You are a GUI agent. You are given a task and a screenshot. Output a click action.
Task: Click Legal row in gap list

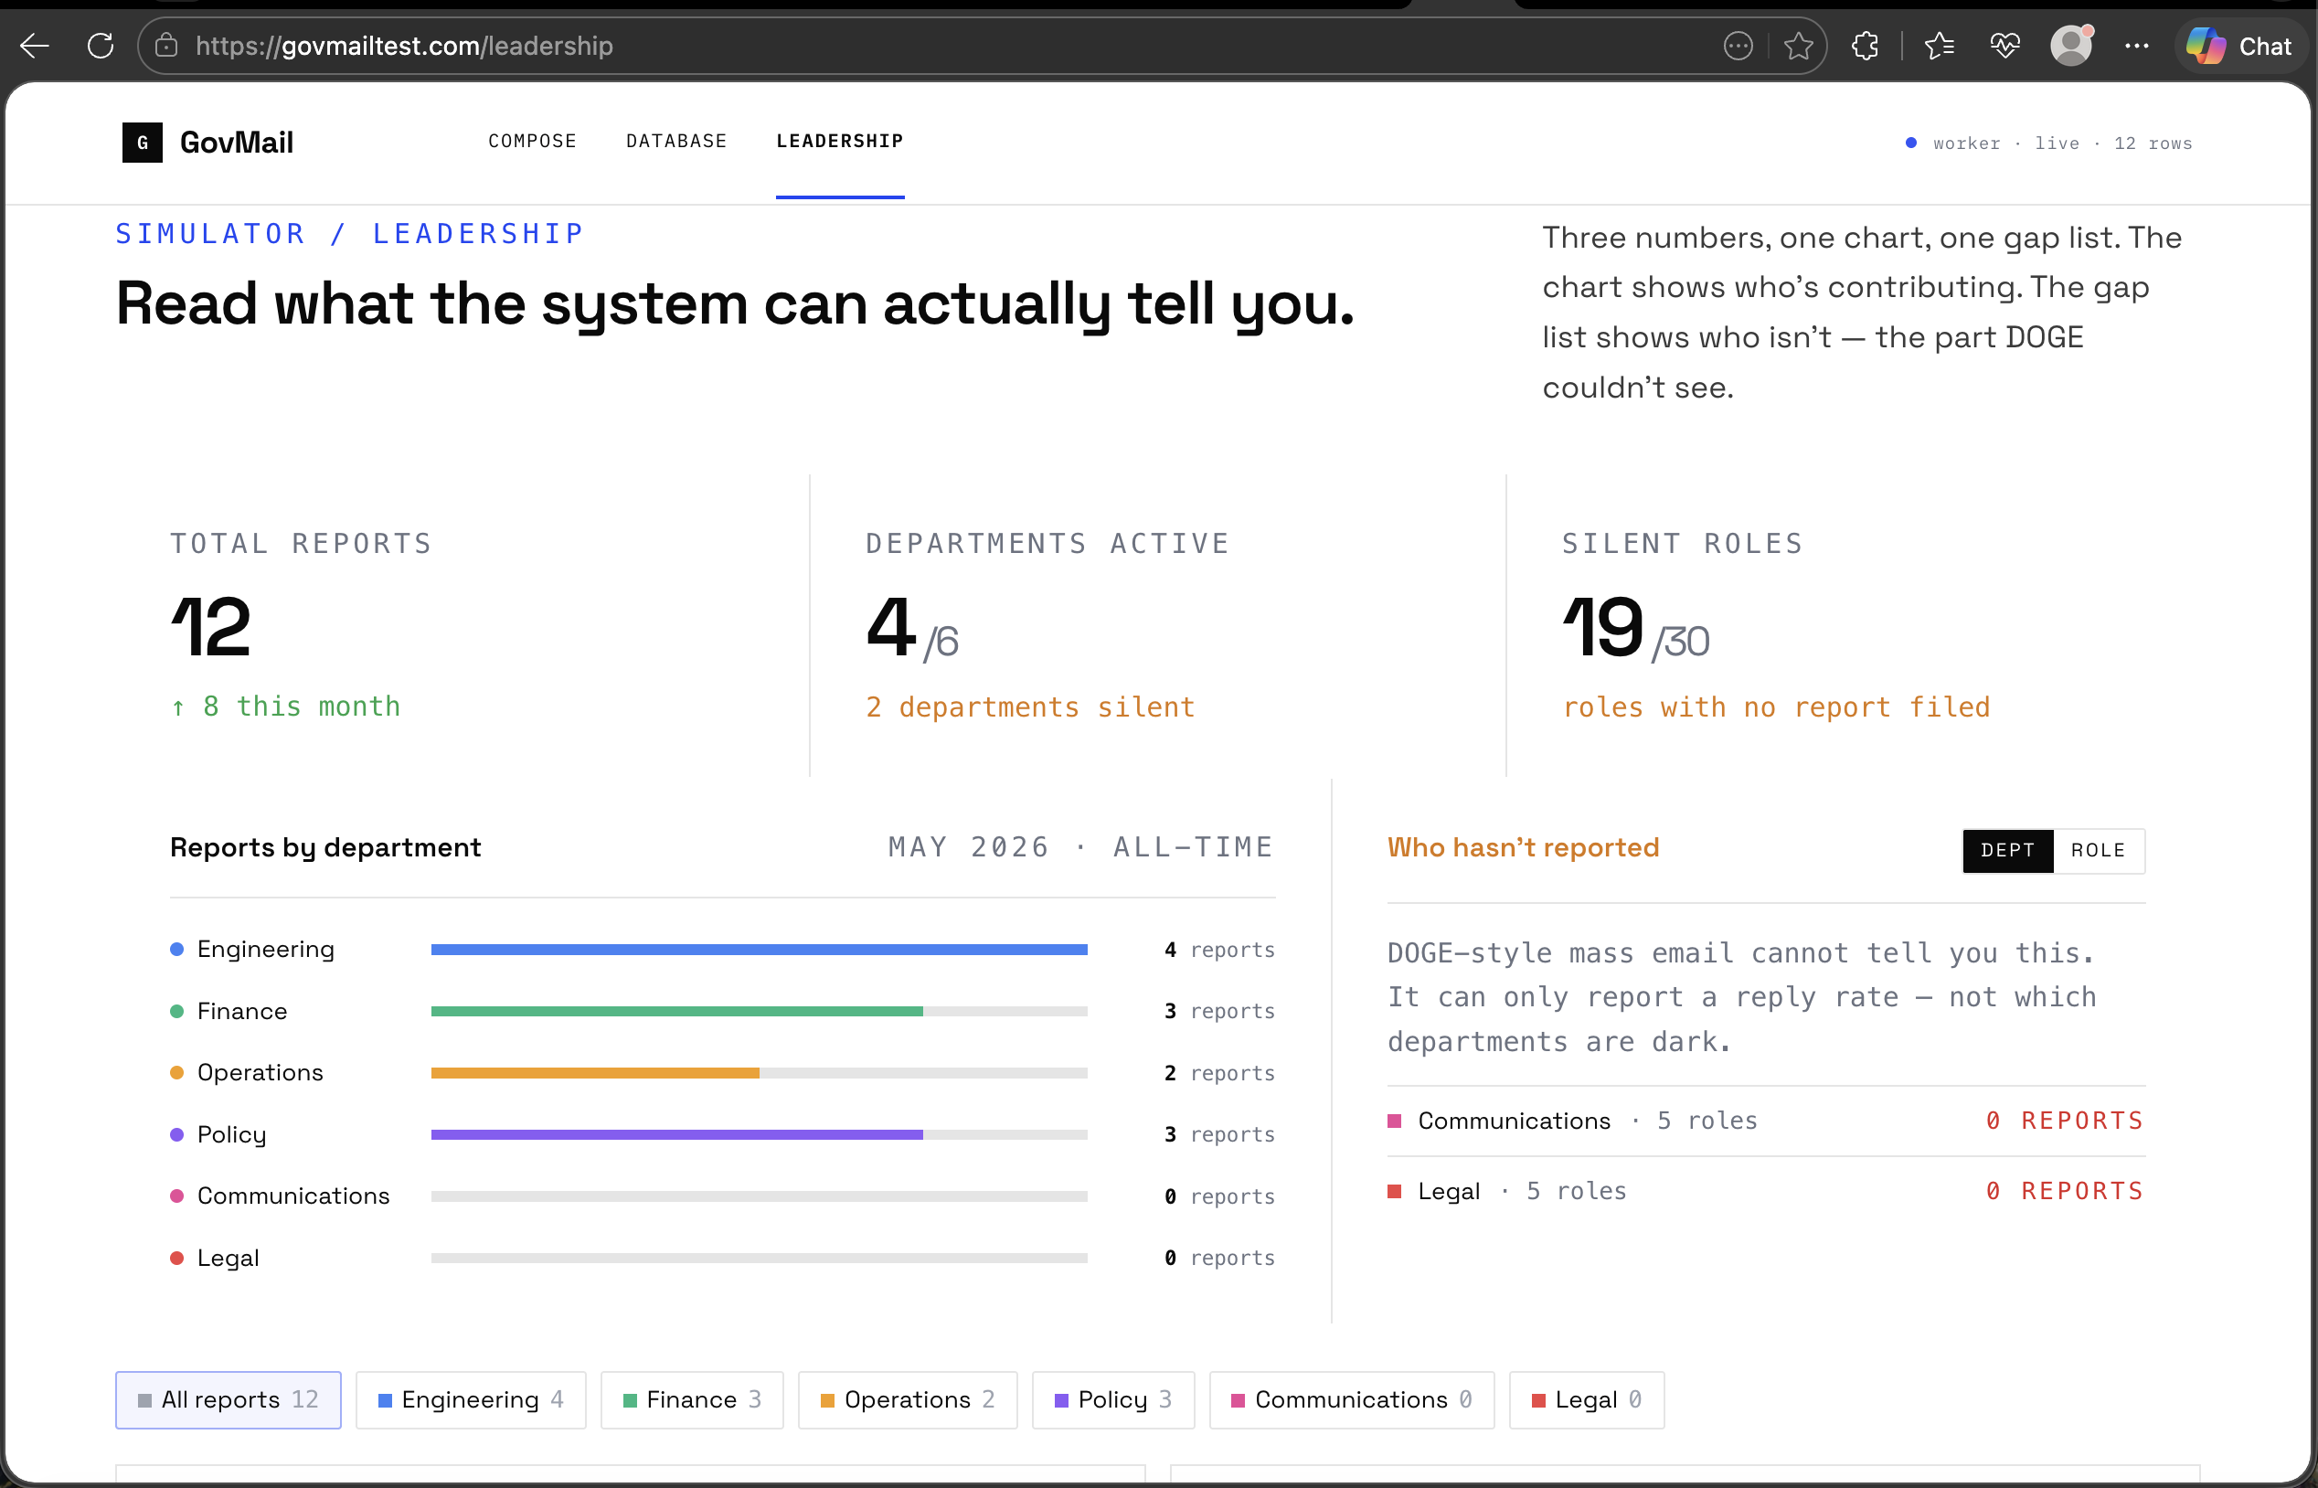click(1766, 1191)
